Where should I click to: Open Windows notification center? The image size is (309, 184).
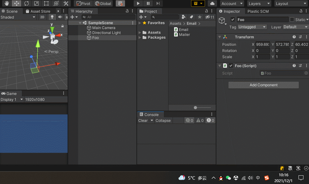[301, 178]
